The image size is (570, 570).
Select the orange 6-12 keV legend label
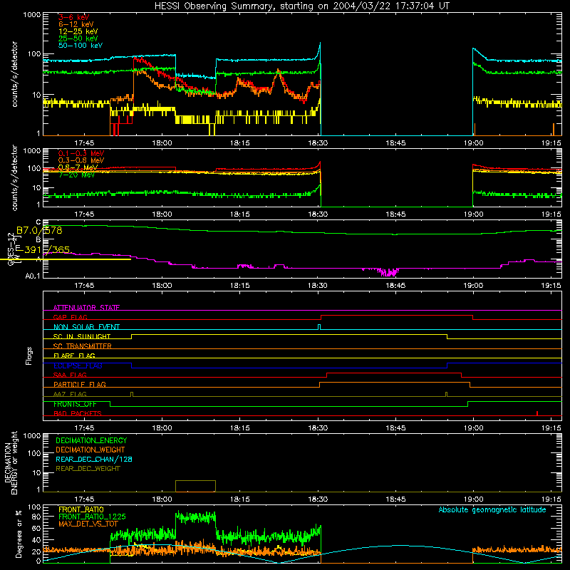[76, 24]
